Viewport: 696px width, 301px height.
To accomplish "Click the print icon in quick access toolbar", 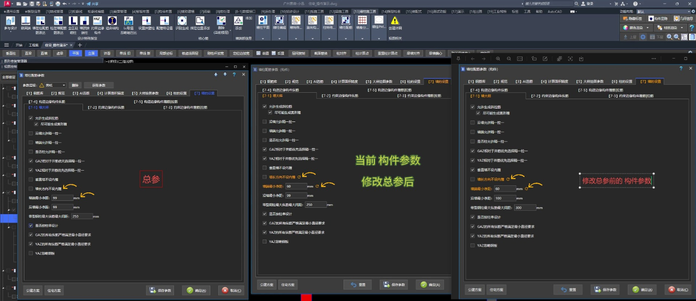I will (x=57, y=3).
